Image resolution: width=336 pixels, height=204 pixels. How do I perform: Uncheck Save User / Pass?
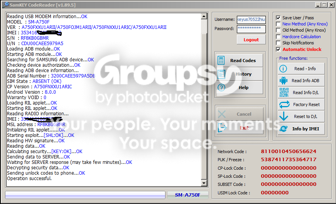click(x=278, y=18)
